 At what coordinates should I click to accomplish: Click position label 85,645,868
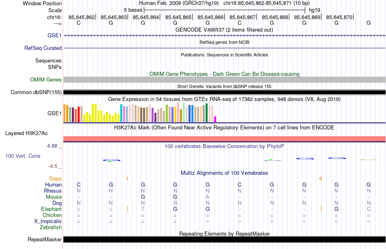(275, 17)
